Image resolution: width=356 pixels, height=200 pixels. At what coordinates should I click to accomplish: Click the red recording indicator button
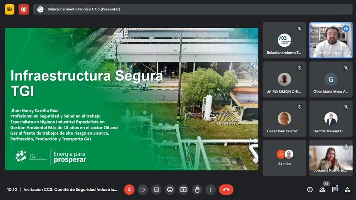(x=24, y=9)
